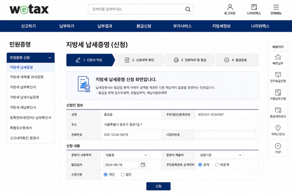This screenshot has height=194, width=292.
Task: Open 지방세 세목별 과세증명 in sidebar
Action: (31, 77)
